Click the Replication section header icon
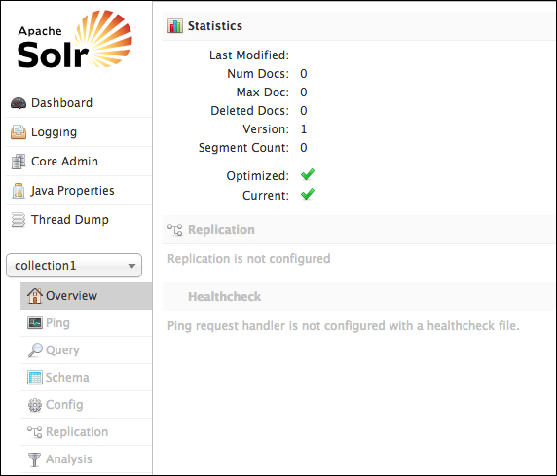Image resolution: width=557 pixels, height=476 pixels. (x=175, y=230)
